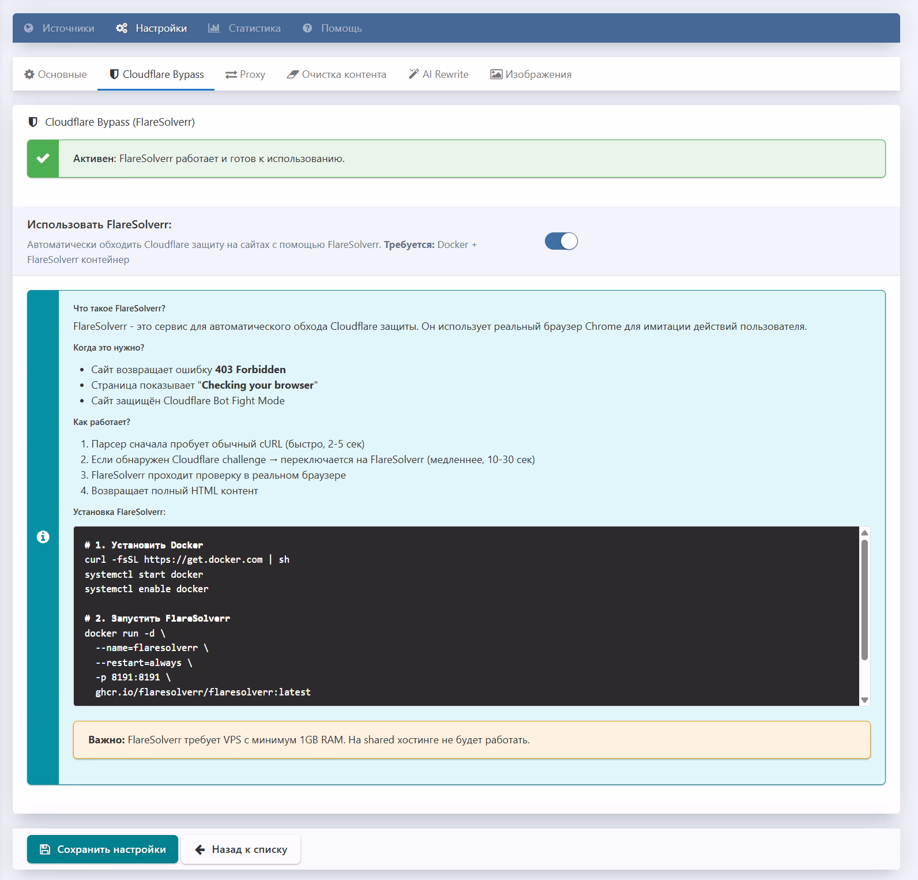The height and width of the screenshot is (880, 918).
Task: Click the picture icon for Изображения
Action: point(496,74)
